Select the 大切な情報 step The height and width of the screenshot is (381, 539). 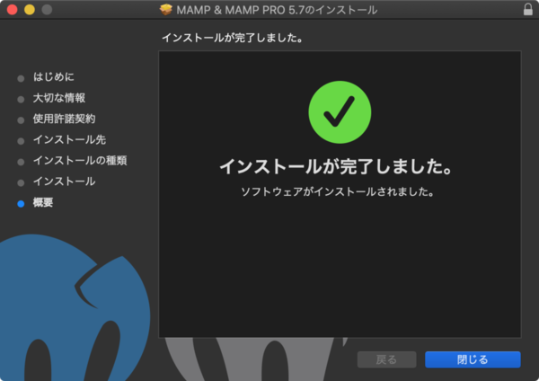coord(59,98)
